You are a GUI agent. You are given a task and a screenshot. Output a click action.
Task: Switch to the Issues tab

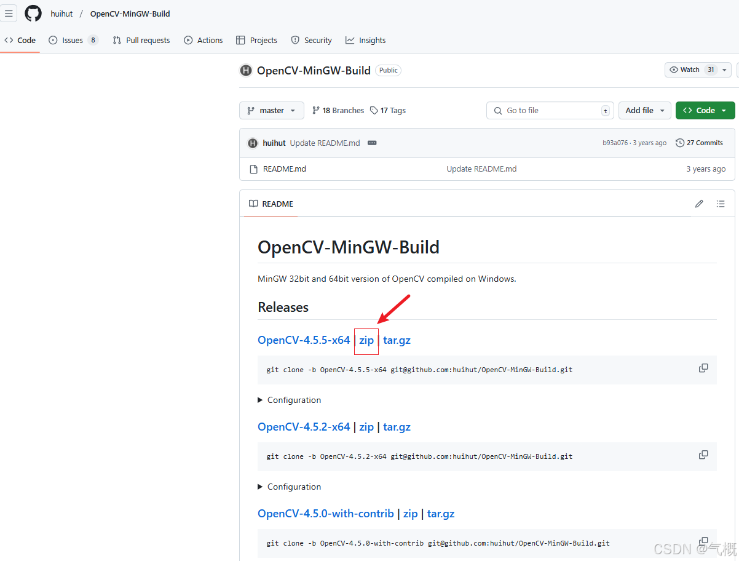[72, 40]
